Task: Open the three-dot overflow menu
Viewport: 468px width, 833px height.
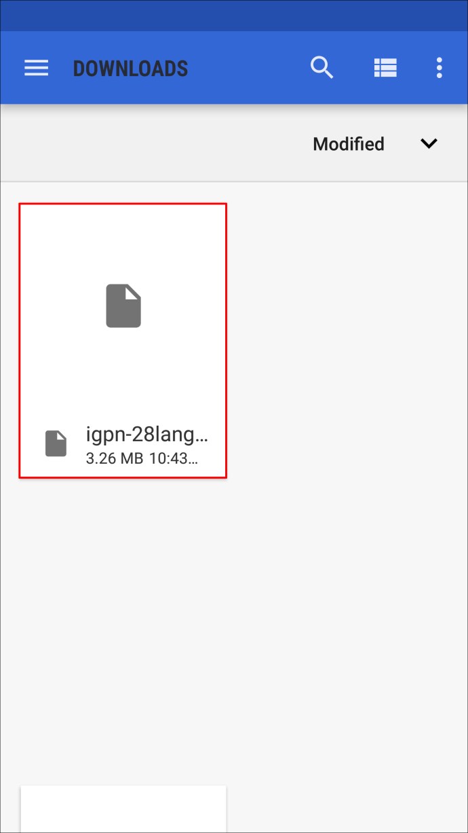Action: pyautogui.click(x=440, y=68)
